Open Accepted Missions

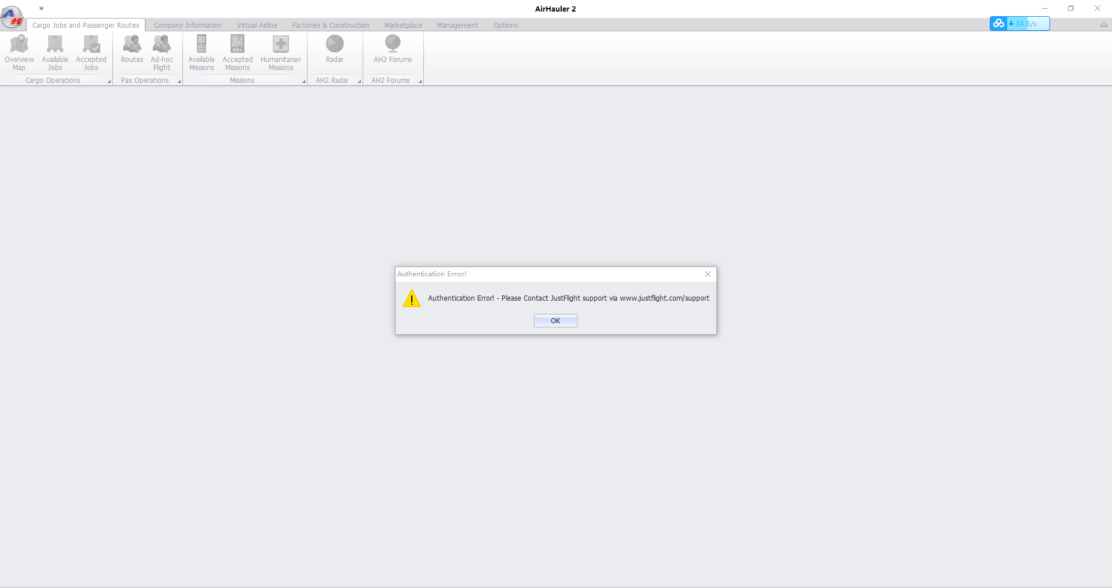pyautogui.click(x=237, y=52)
